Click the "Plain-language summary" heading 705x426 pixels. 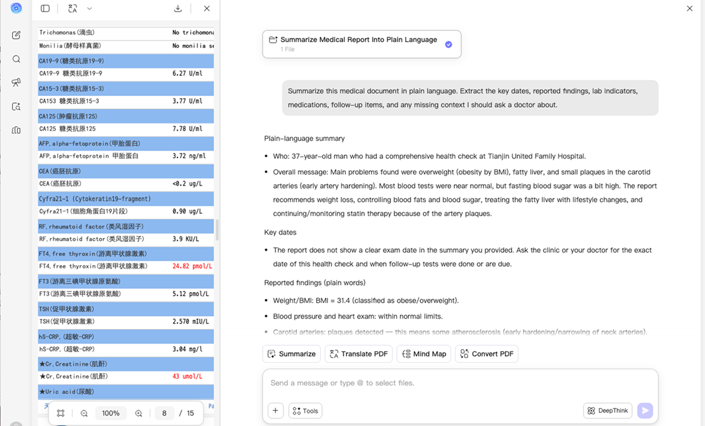pyautogui.click(x=304, y=139)
